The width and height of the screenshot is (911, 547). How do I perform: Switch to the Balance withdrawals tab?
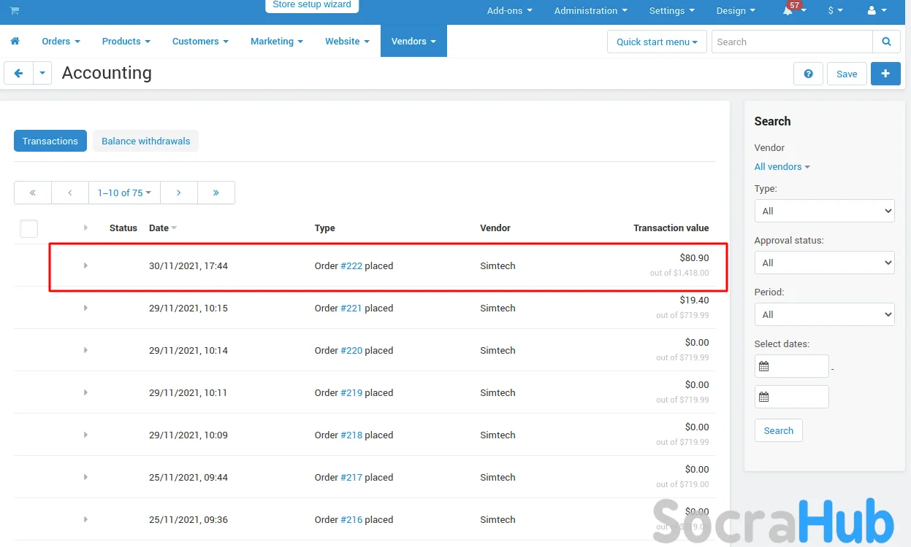(x=145, y=141)
